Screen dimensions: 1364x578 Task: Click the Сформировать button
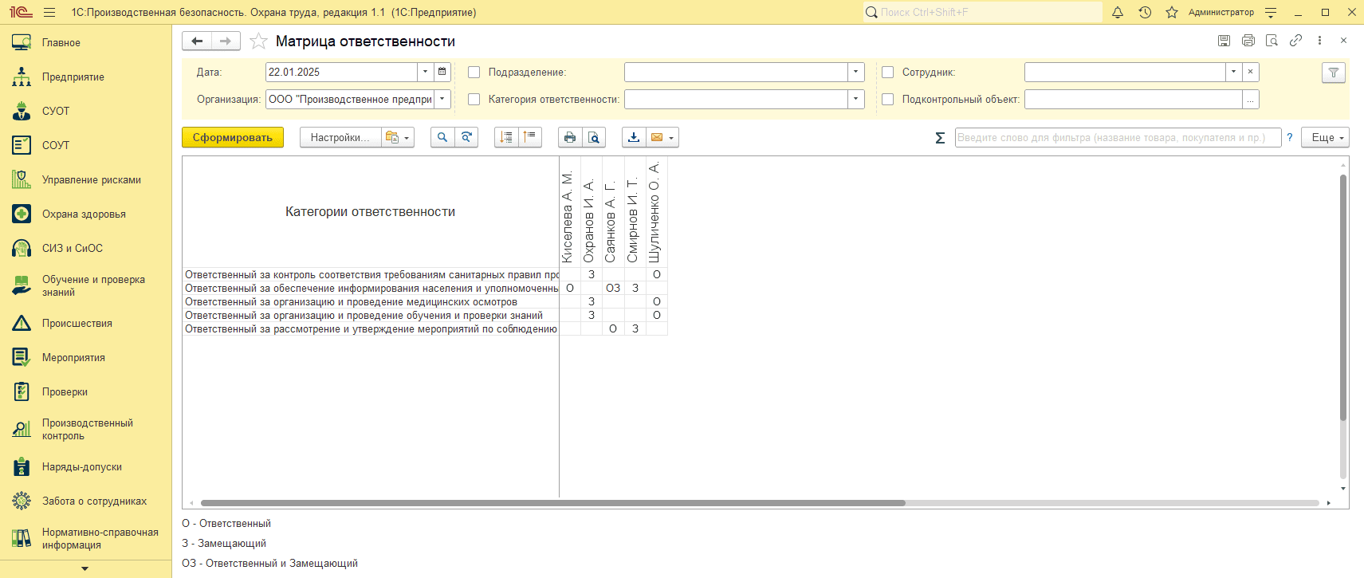point(232,137)
